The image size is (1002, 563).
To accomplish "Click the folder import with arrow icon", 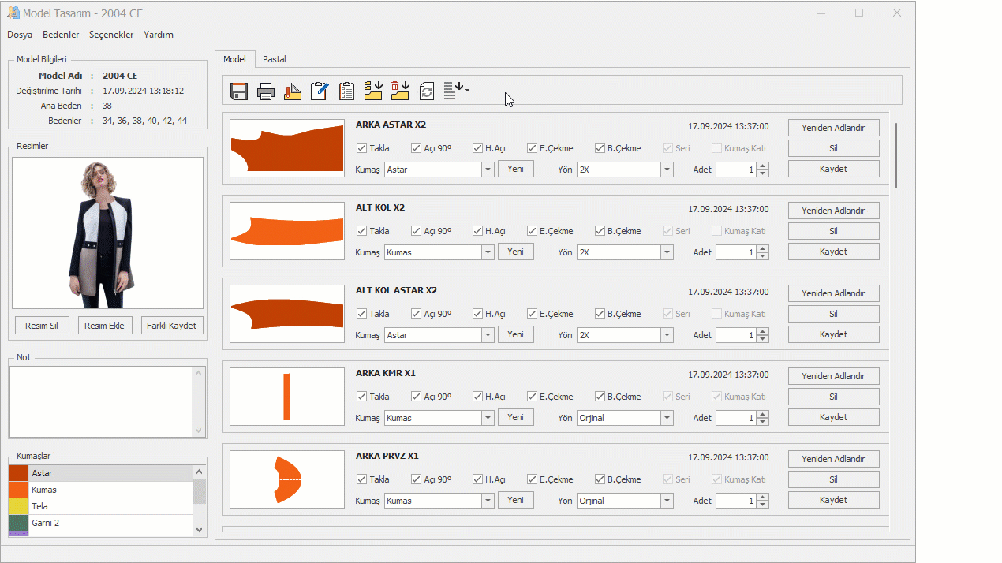I will pyautogui.click(x=373, y=91).
